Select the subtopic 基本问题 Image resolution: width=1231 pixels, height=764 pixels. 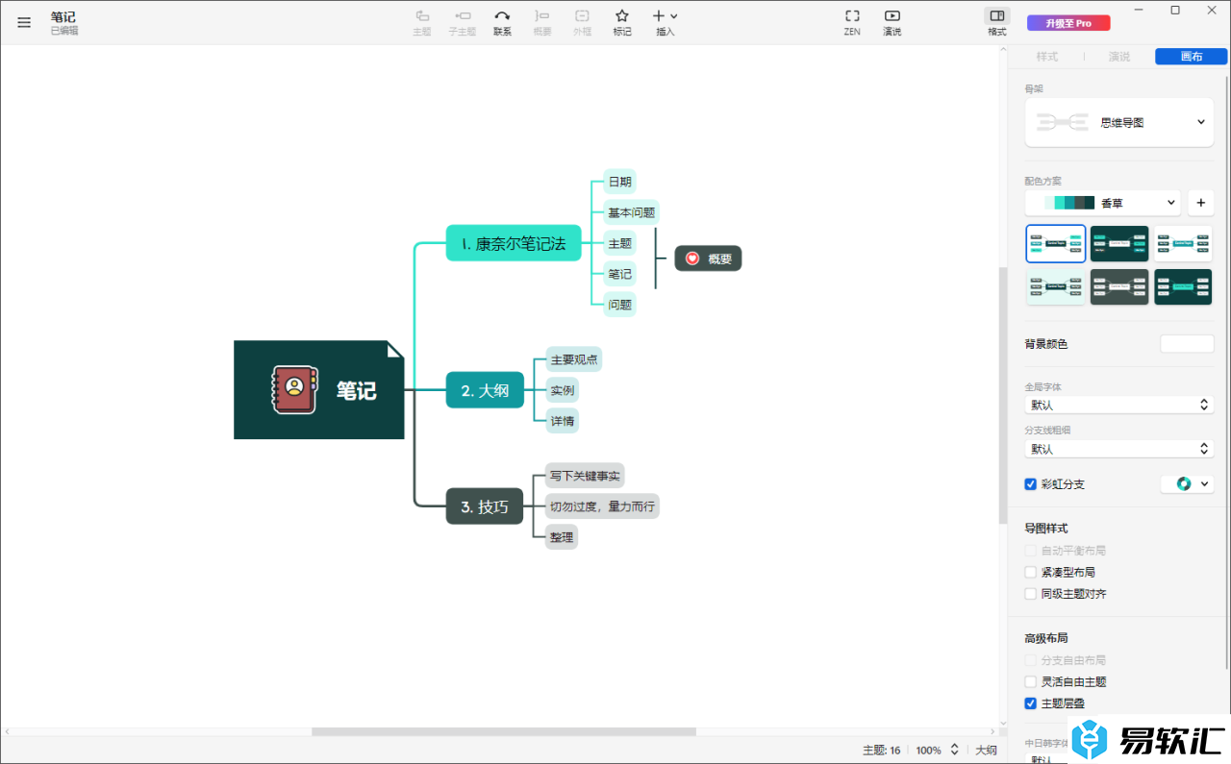pyautogui.click(x=632, y=212)
